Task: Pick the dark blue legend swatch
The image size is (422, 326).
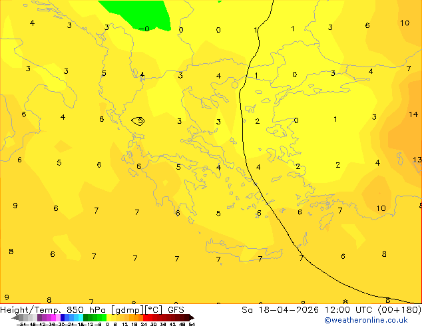Action: pos(63,317)
